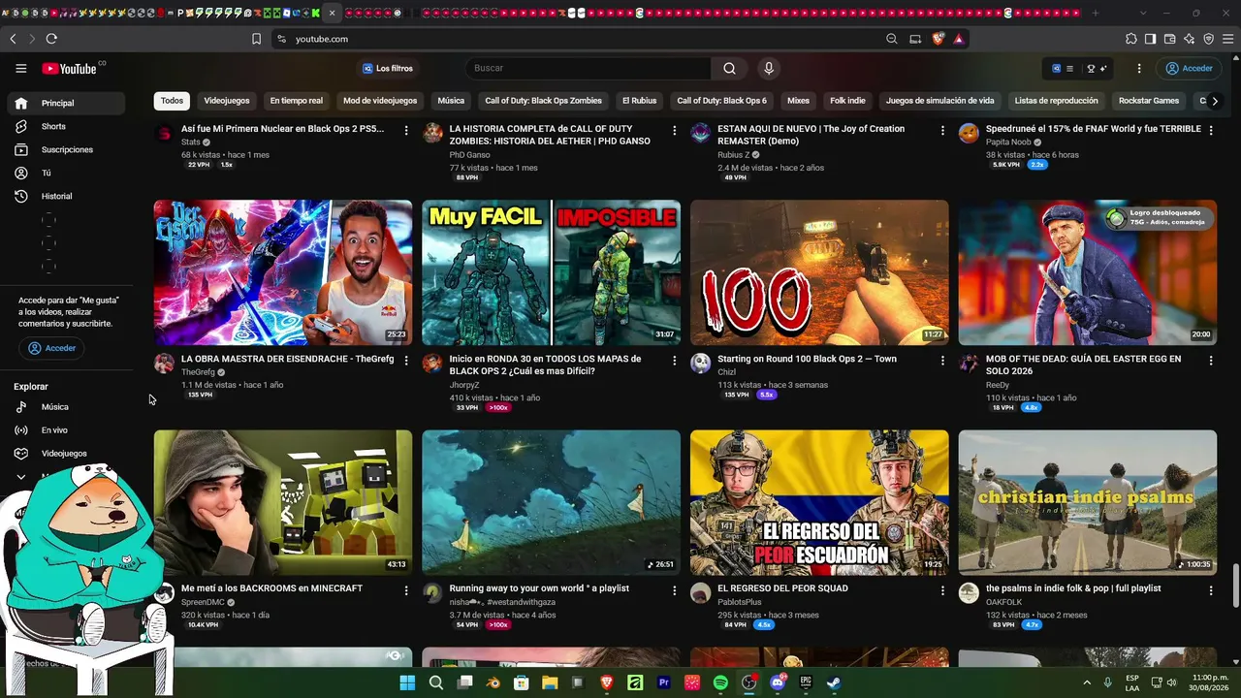Open Suscripciones in the sidebar
Image resolution: width=1241 pixels, height=698 pixels.
coord(66,149)
